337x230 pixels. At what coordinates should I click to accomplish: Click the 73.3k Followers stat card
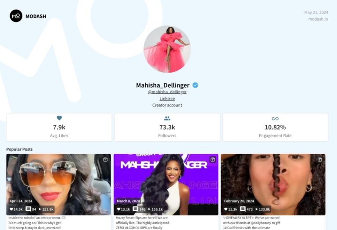coord(167,127)
